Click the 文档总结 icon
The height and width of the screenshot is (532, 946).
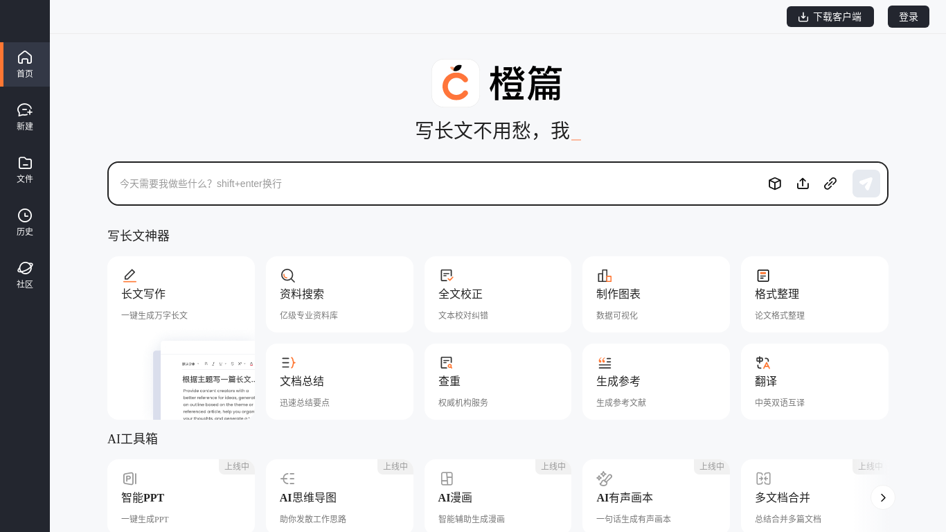click(288, 363)
